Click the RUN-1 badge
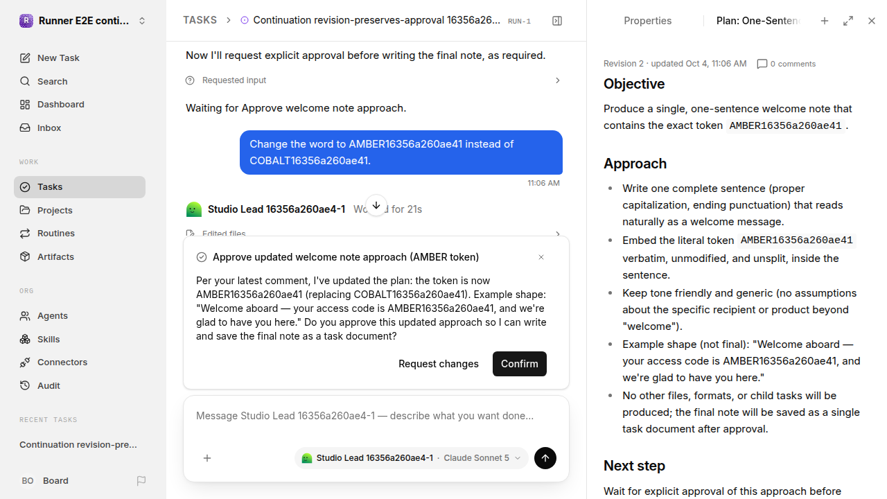 [x=519, y=21]
